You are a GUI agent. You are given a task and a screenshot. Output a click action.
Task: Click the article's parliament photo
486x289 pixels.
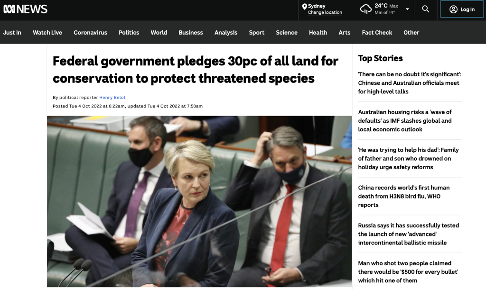(x=199, y=201)
